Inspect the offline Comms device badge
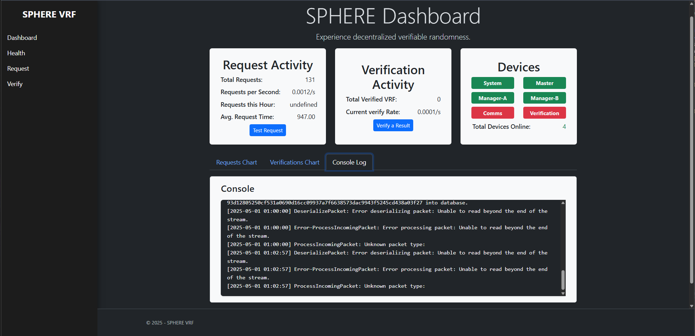This screenshot has height=336, width=695. pos(492,113)
